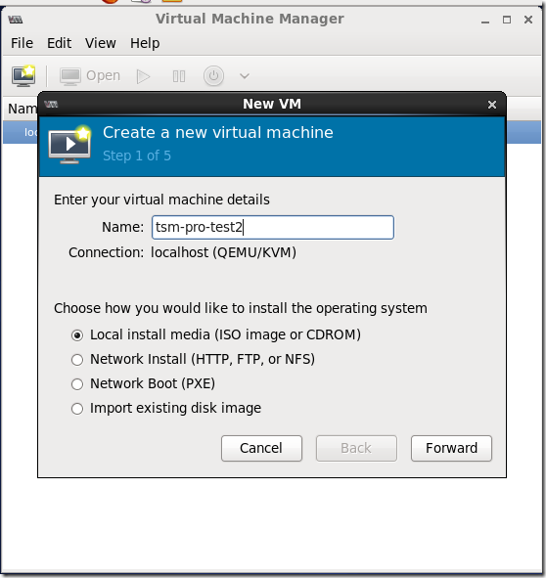Image resolution: width=546 pixels, height=578 pixels.
Task: Click the Pause toolbar icon
Action: coord(179,76)
